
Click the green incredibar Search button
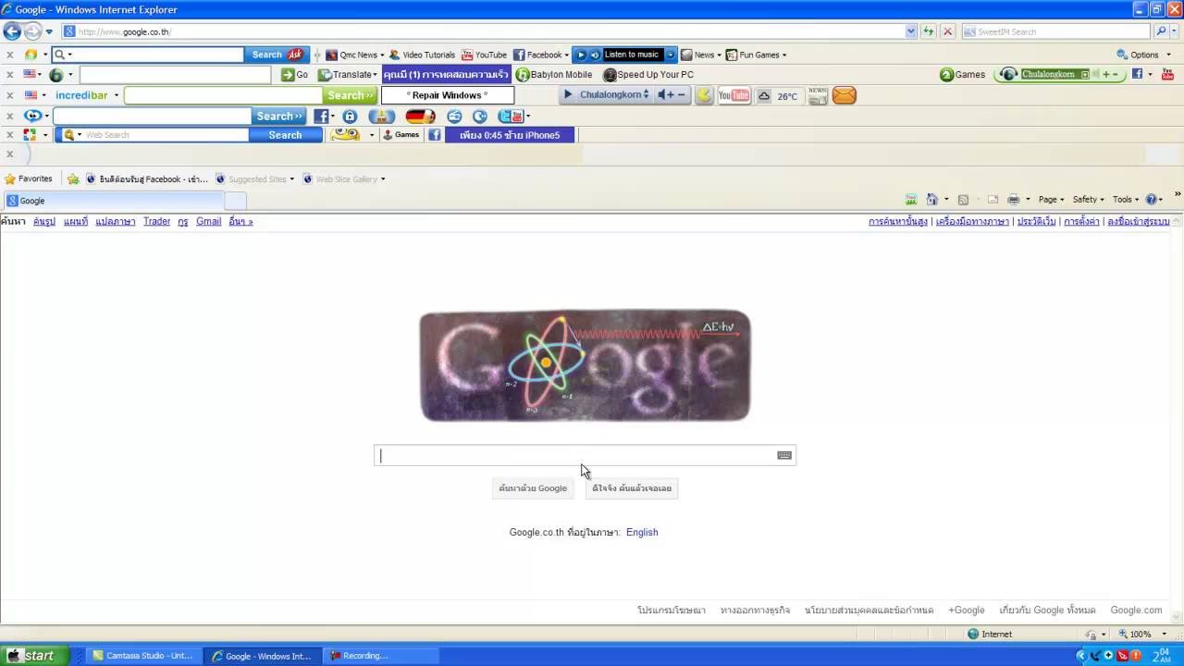pos(351,95)
